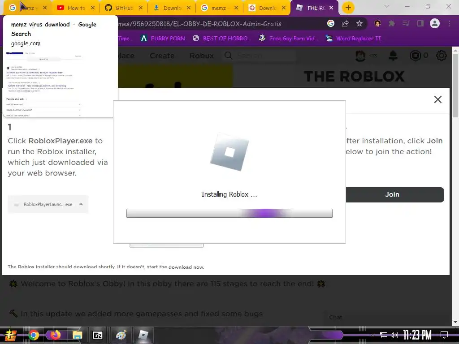
Task: Open the Chat panel on Roblox page
Action: click(335, 317)
